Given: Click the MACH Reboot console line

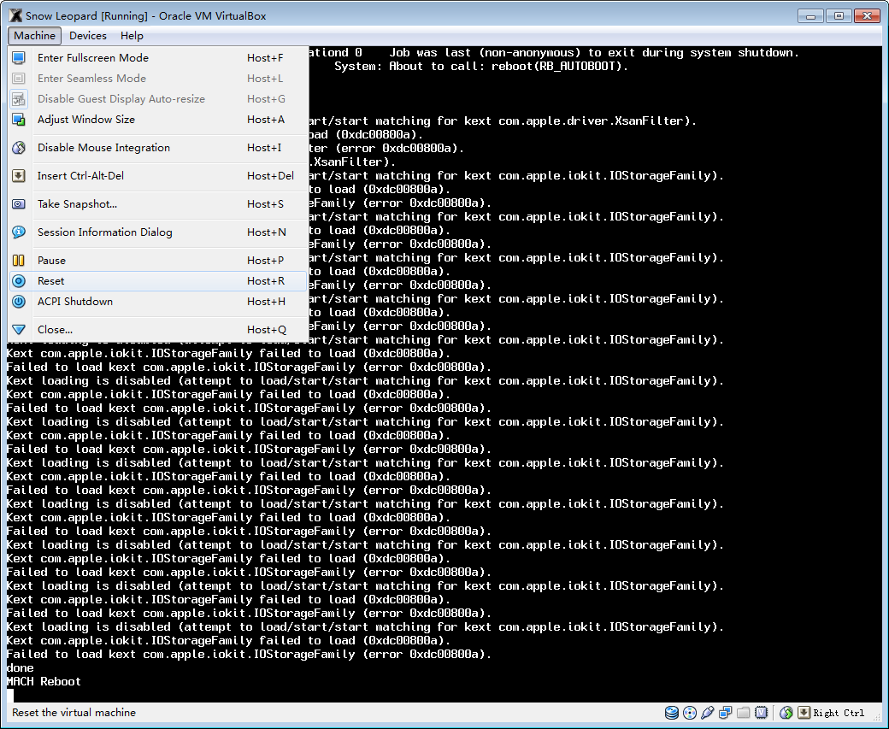Looking at the screenshot, I should [x=44, y=682].
